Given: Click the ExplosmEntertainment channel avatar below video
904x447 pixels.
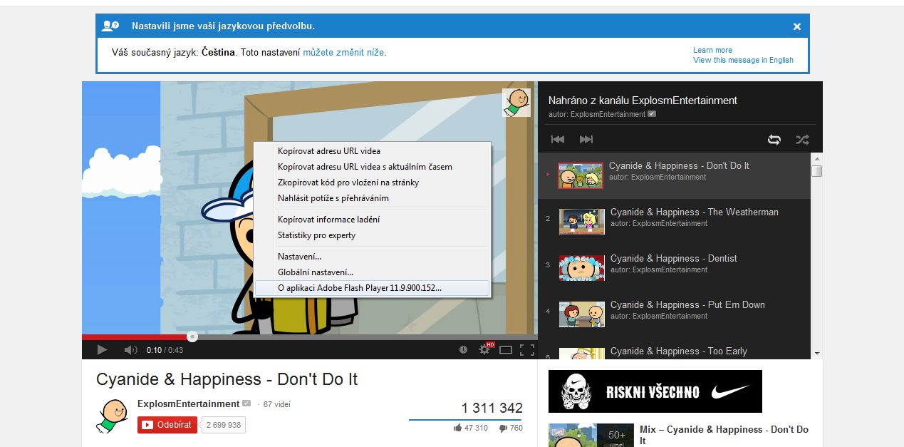Looking at the screenshot, I should point(112,416).
